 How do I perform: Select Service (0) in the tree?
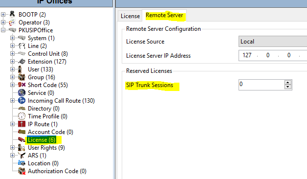click(x=41, y=93)
